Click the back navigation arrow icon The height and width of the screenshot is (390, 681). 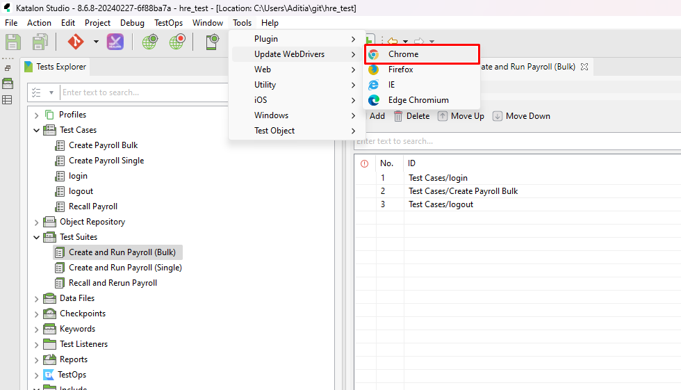pos(393,41)
